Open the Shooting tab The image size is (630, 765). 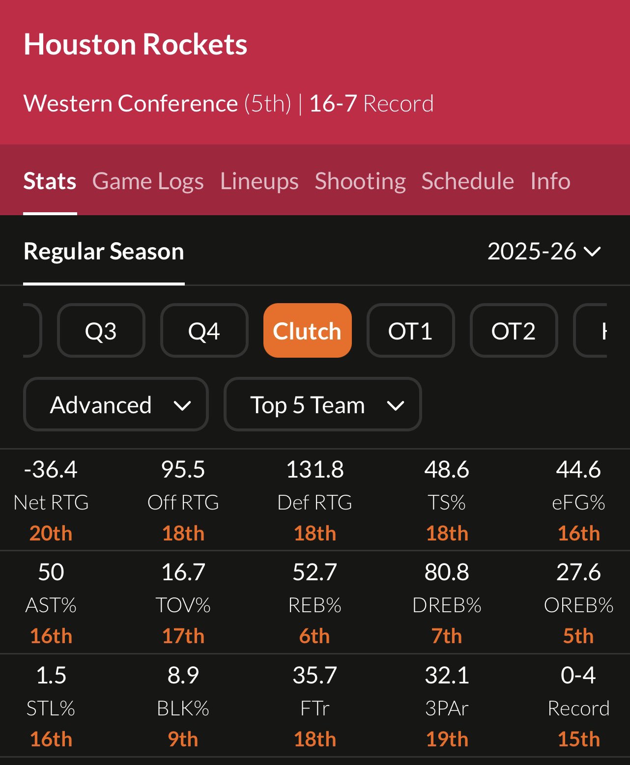[360, 181]
